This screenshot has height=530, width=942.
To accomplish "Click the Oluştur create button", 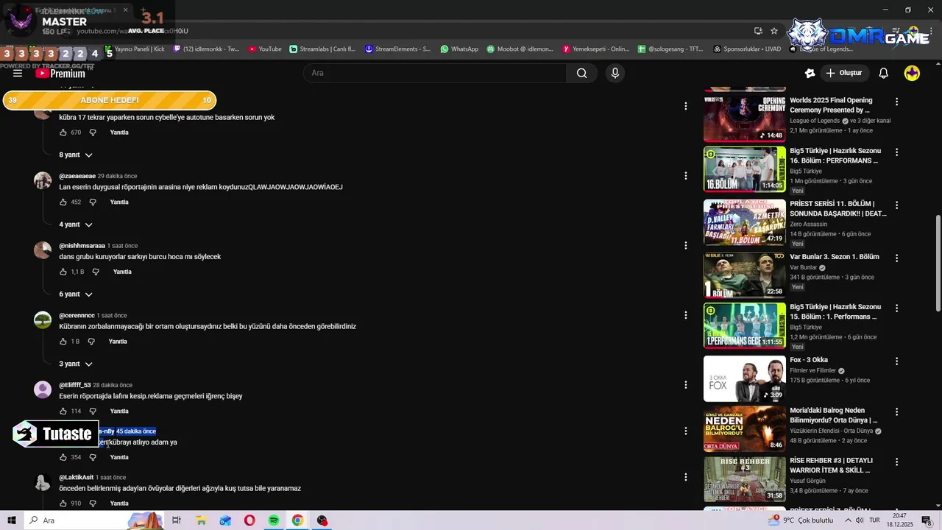I will click(x=844, y=73).
